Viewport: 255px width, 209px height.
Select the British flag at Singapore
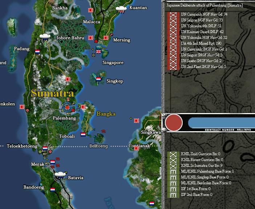pyautogui.click(x=98, y=52)
